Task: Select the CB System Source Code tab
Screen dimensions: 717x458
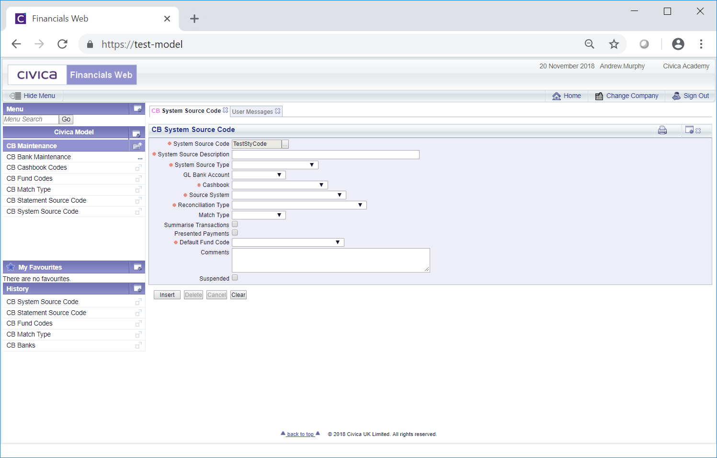Action: 186,111
